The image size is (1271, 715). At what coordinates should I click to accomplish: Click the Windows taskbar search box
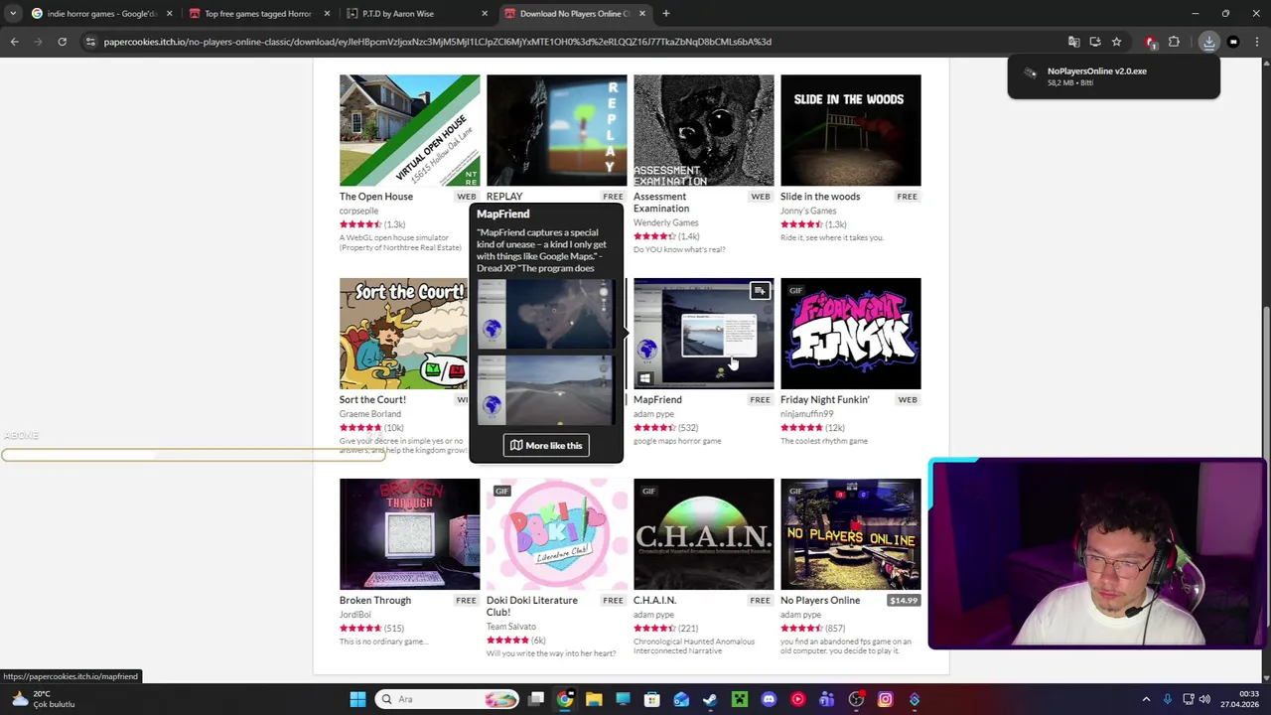coord(447,699)
